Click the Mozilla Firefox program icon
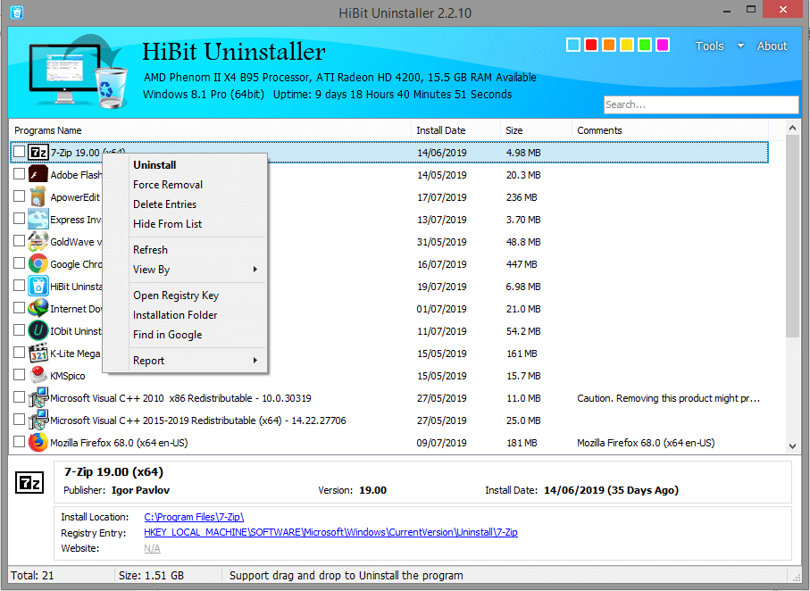 pyautogui.click(x=38, y=442)
